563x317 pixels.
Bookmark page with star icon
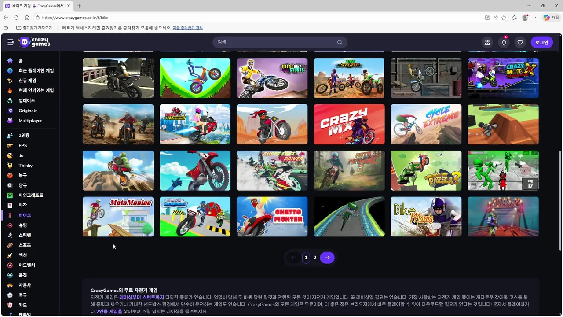click(x=504, y=18)
